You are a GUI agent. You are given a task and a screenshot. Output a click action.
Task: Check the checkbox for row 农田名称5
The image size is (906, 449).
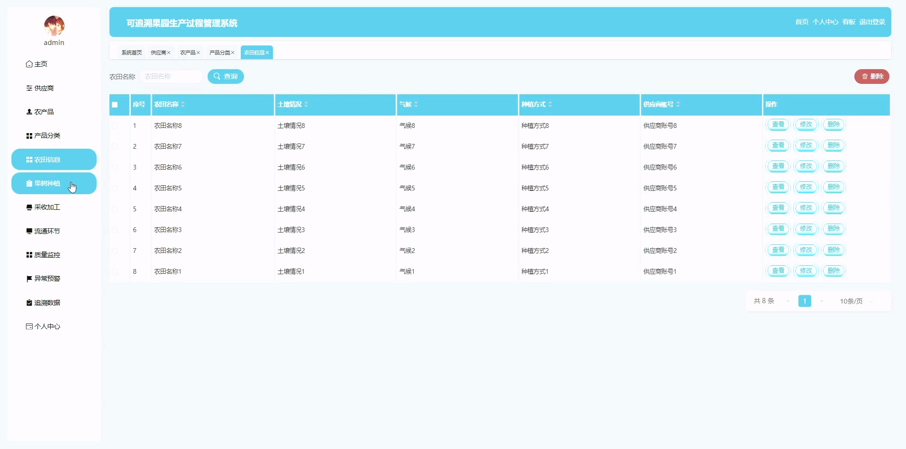point(115,188)
